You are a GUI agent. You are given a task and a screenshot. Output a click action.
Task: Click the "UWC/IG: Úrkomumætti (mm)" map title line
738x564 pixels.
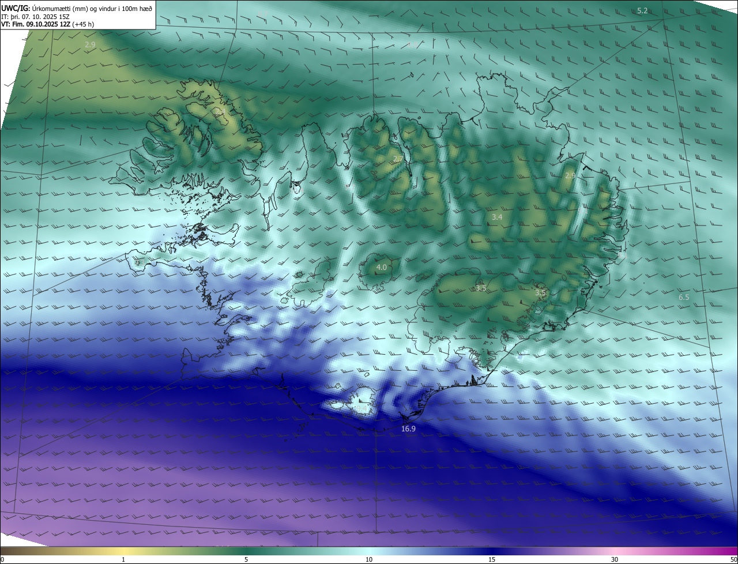pyautogui.click(x=77, y=8)
